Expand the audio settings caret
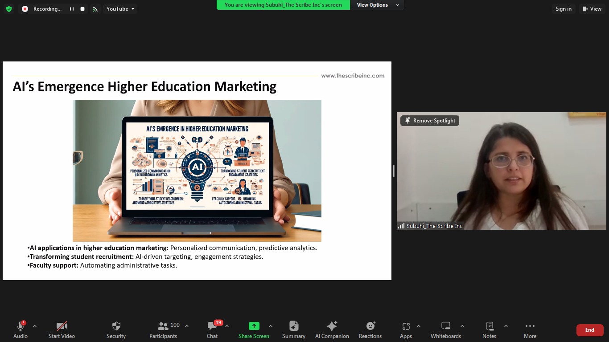Viewport: 609px width, 342px height. click(35, 326)
